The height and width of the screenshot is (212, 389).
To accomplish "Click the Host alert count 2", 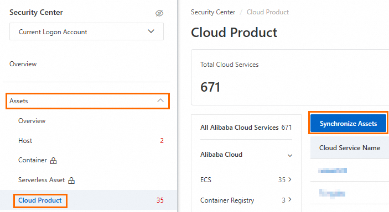I will coord(162,141).
